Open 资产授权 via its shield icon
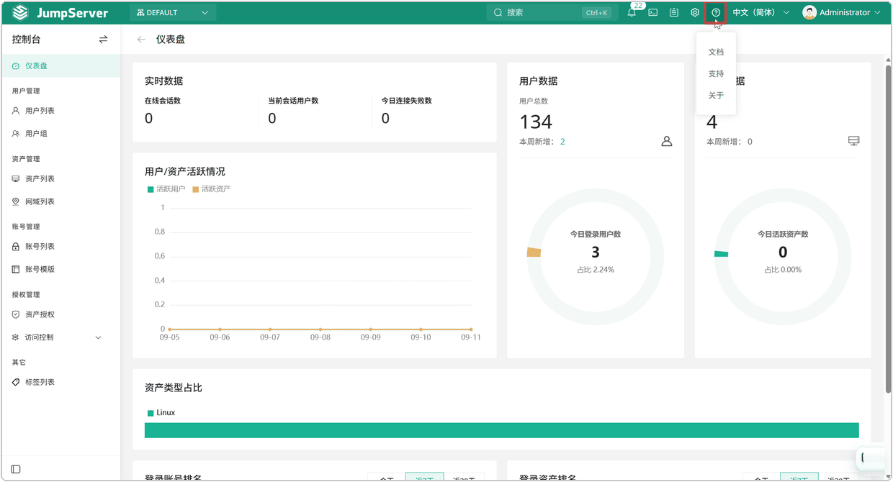 (x=16, y=315)
